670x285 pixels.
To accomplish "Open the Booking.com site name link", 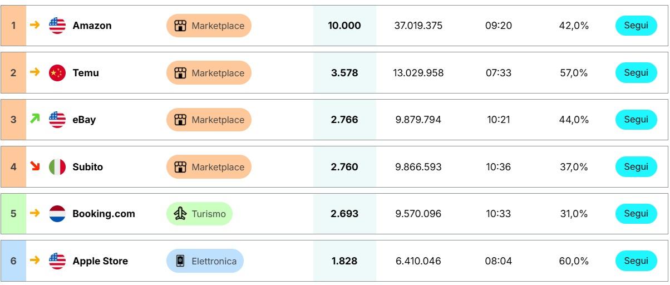I will (x=104, y=214).
